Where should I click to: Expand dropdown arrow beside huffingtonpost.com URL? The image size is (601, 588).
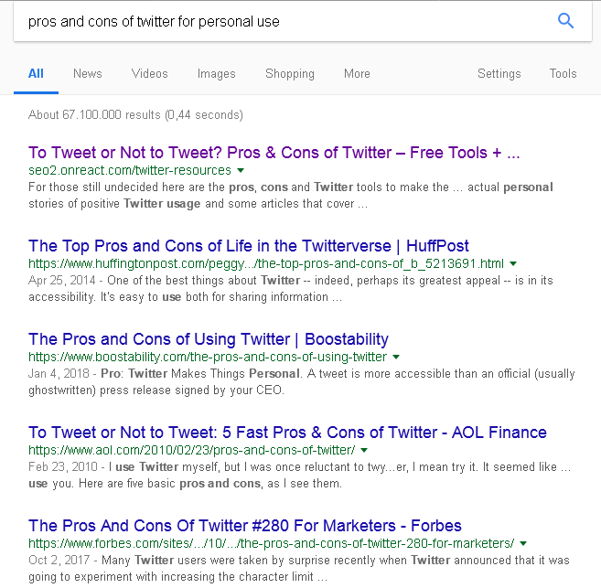pos(513,263)
